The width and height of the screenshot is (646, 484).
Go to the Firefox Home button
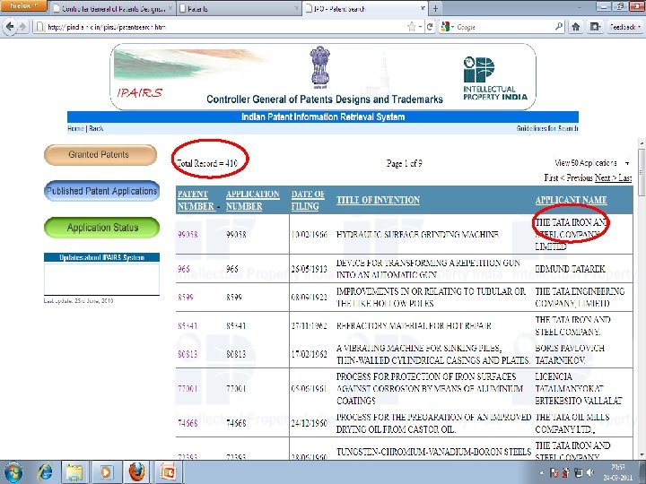click(576, 27)
